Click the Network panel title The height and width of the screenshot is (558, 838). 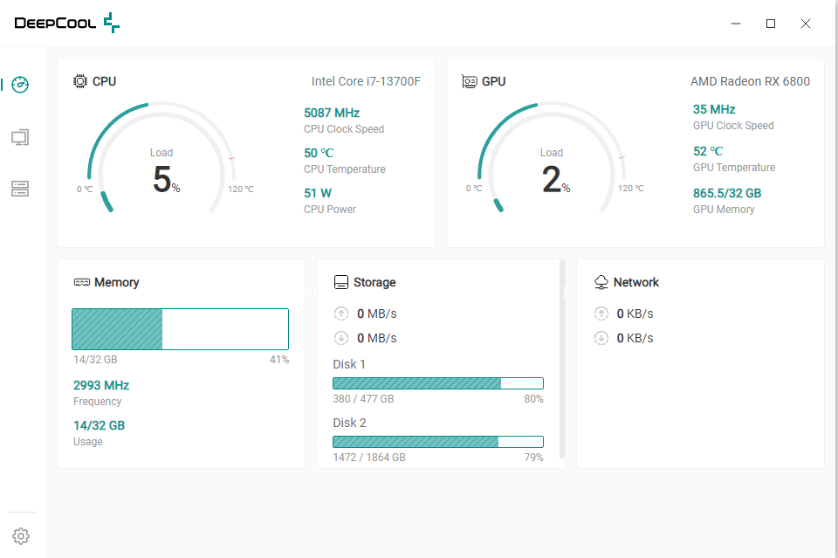click(x=636, y=282)
